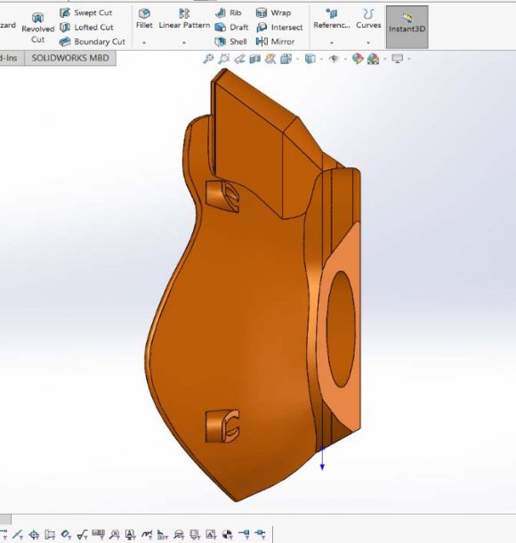Open the Linear Pattern dropdown arrow
Image resolution: width=516 pixels, height=543 pixels.
[184, 43]
